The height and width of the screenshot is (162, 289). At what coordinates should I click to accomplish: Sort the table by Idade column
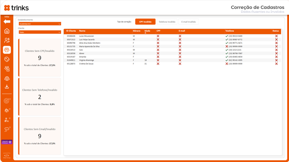pos(147,31)
